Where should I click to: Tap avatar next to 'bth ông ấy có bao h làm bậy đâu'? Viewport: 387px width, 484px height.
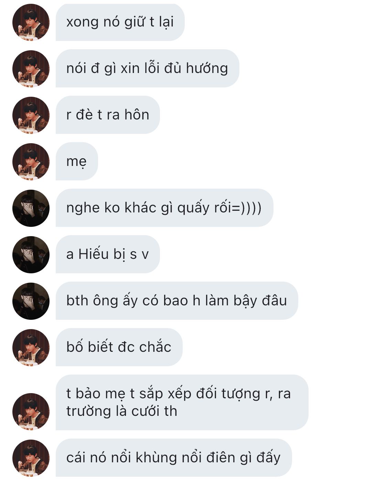click(x=31, y=301)
